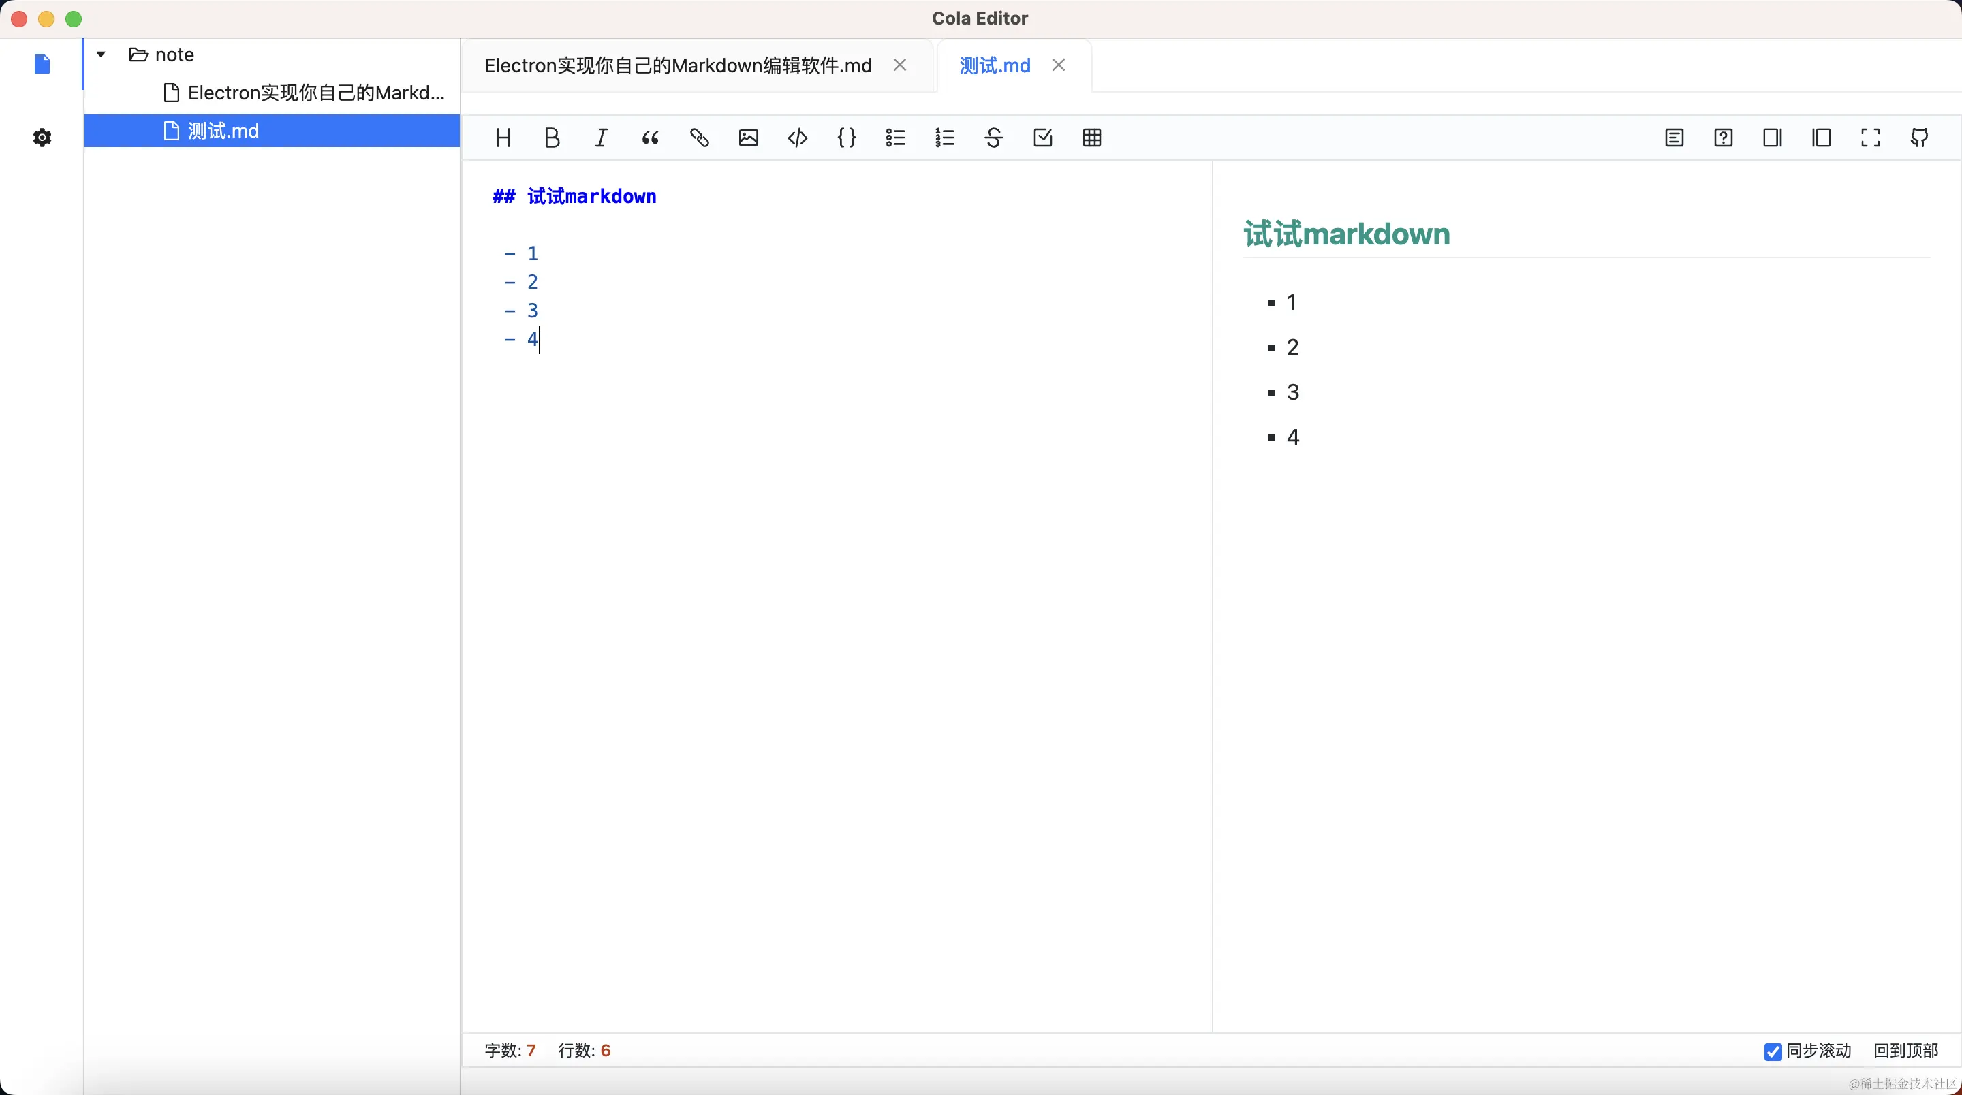Toggle fullscreen editor mode
The image size is (1962, 1095).
(x=1870, y=138)
